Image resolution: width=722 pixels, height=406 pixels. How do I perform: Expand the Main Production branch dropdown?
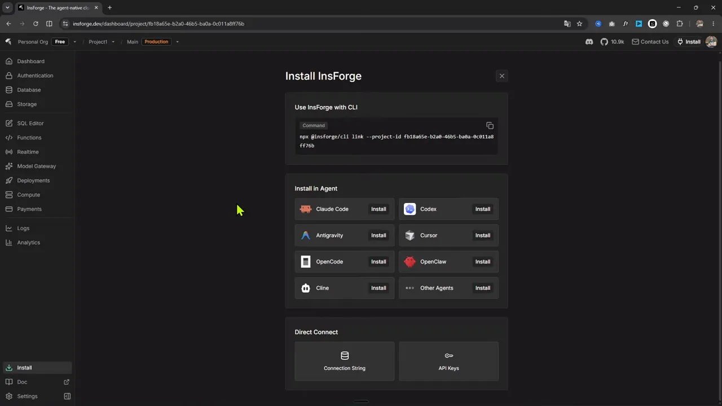pyautogui.click(x=177, y=42)
